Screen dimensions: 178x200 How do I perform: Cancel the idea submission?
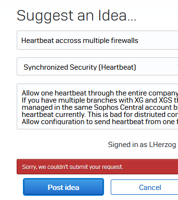pyautogui.click(x=145, y=187)
